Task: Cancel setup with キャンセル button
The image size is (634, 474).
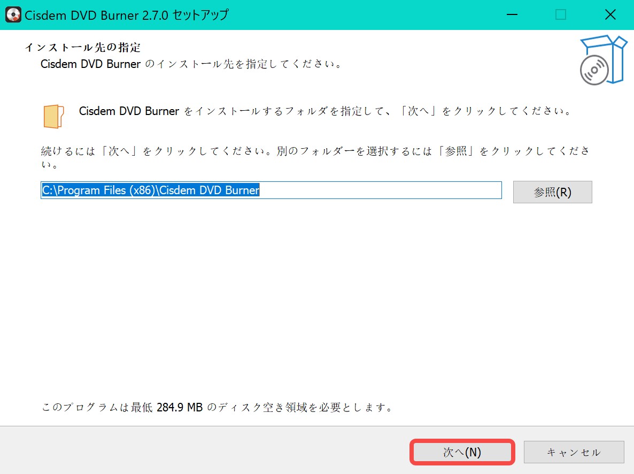Action: tap(574, 452)
